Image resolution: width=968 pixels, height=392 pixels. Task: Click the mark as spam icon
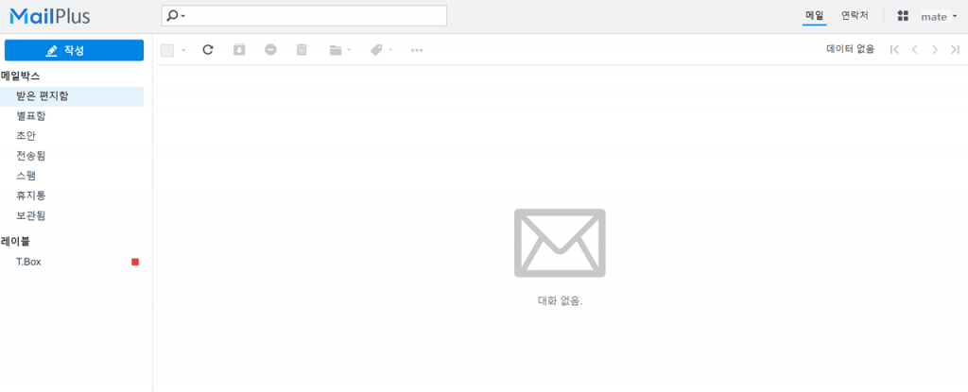click(270, 50)
